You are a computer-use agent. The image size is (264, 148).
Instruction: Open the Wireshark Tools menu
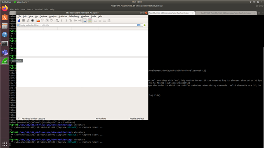click(x=93, y=16)
